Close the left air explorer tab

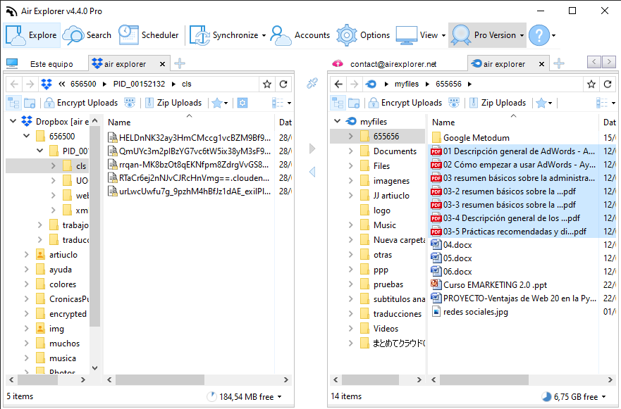point(162,64)
